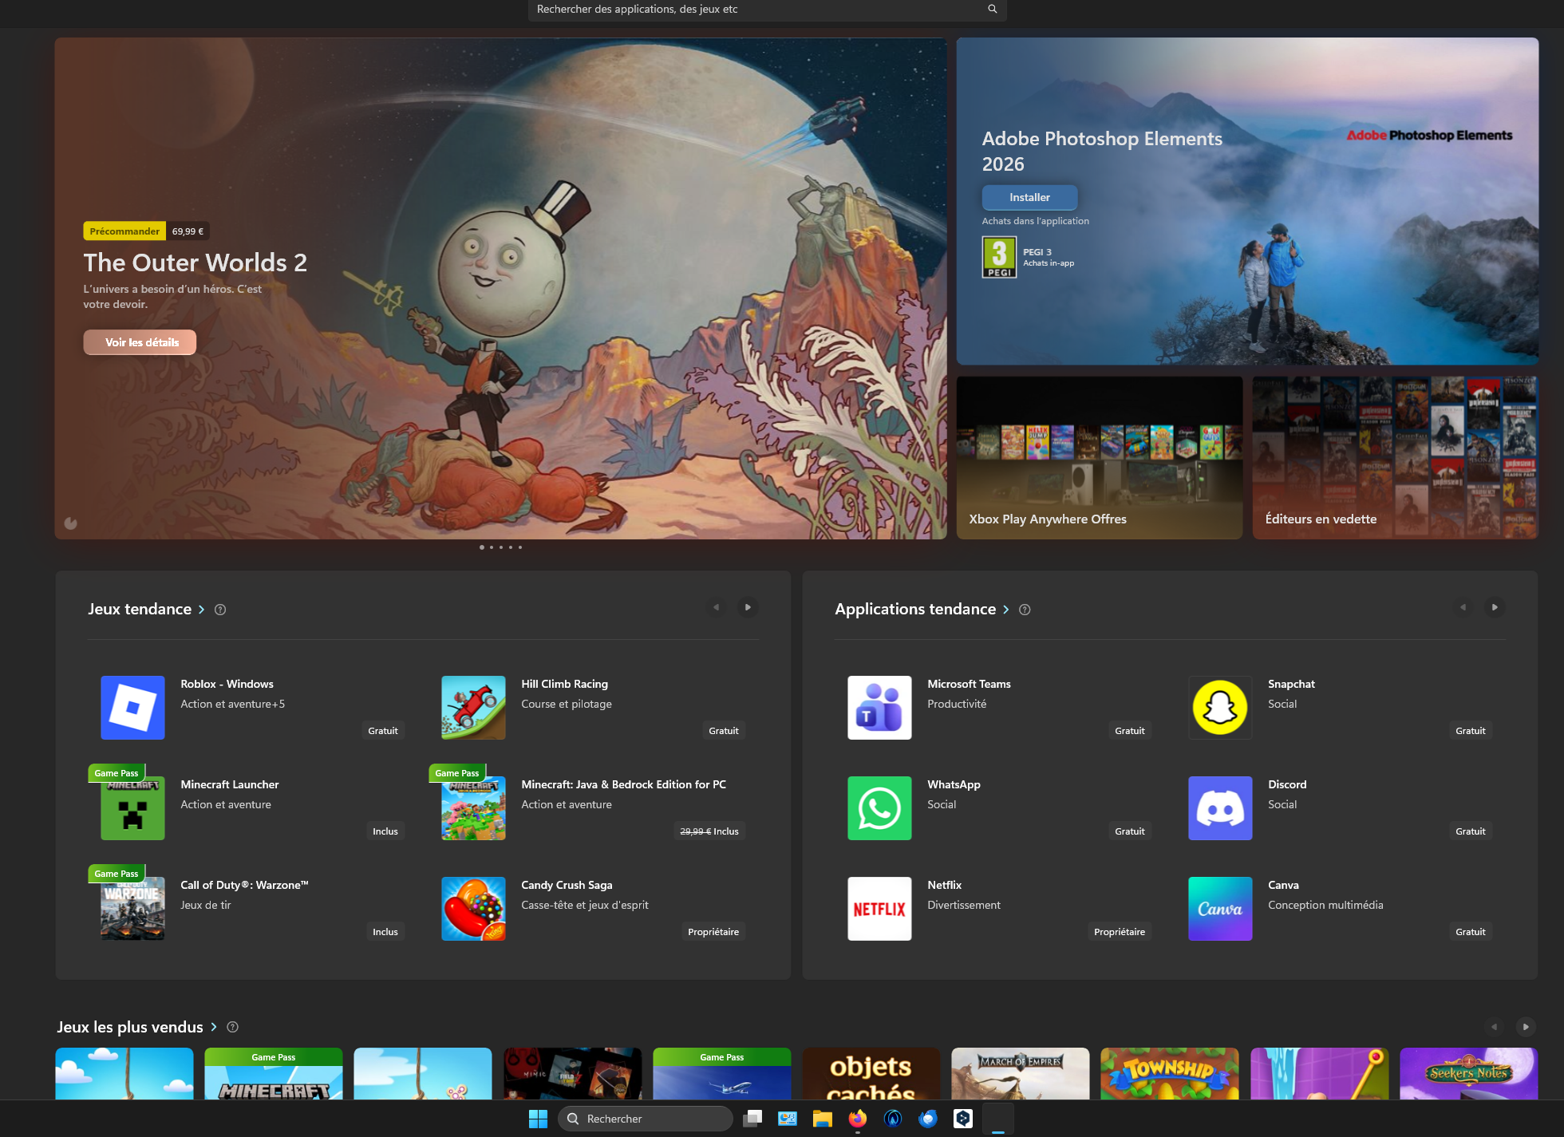The width and height of the screenshot is (1564, 1137).
Task: Open the 'Jeux tendance' section heading
Action: click(x=140, y=609)
